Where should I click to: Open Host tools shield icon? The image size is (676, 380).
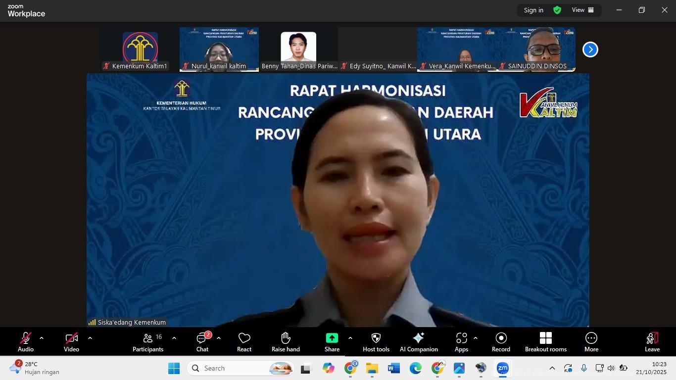coord(376,342)
